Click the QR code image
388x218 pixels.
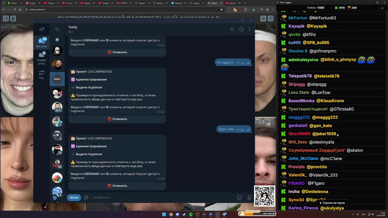coord(265,196)
